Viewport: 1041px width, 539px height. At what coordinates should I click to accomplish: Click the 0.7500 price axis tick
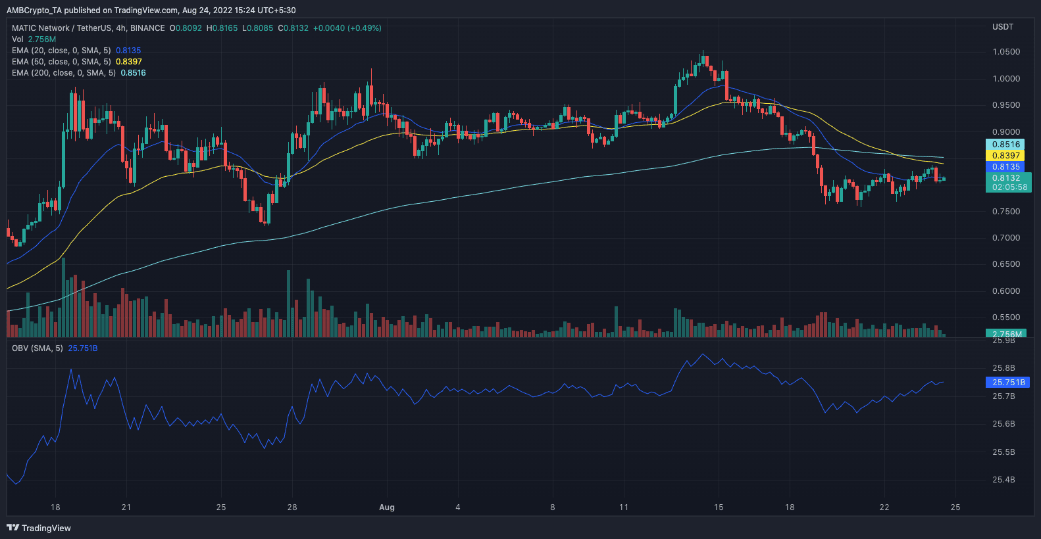tap(1006, 212)
